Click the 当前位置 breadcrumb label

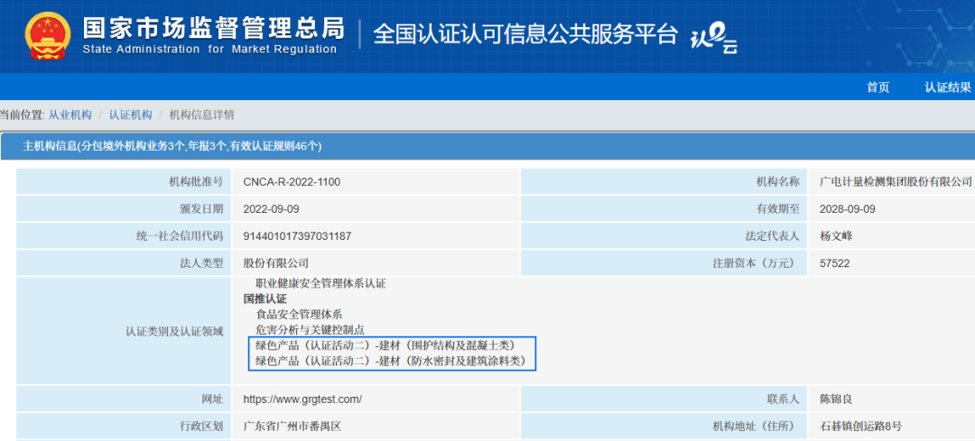pyautogui.click(x=23, y=115)
